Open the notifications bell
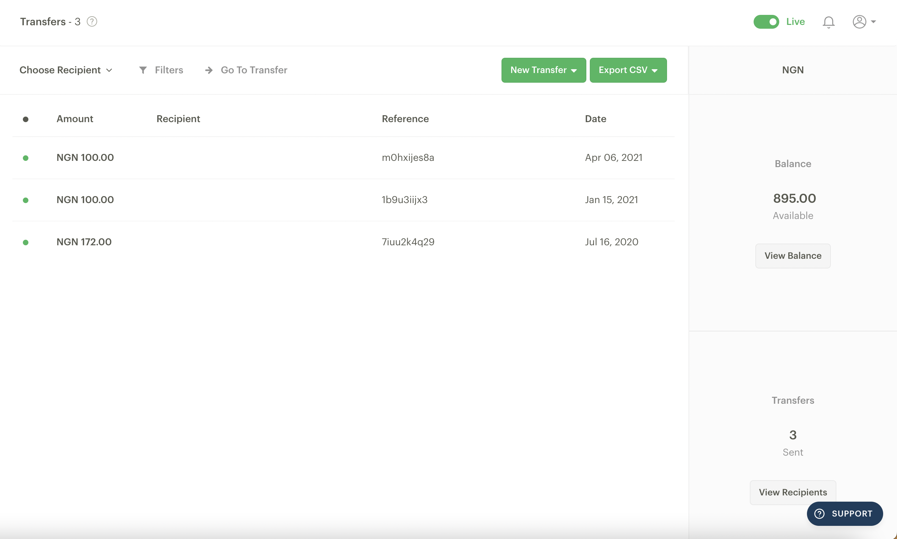The image size is (897, 539). (x=828, y=22)
